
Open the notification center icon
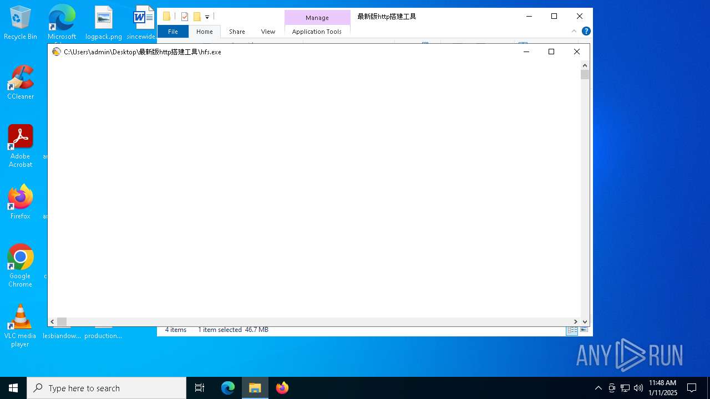point(692,388)
